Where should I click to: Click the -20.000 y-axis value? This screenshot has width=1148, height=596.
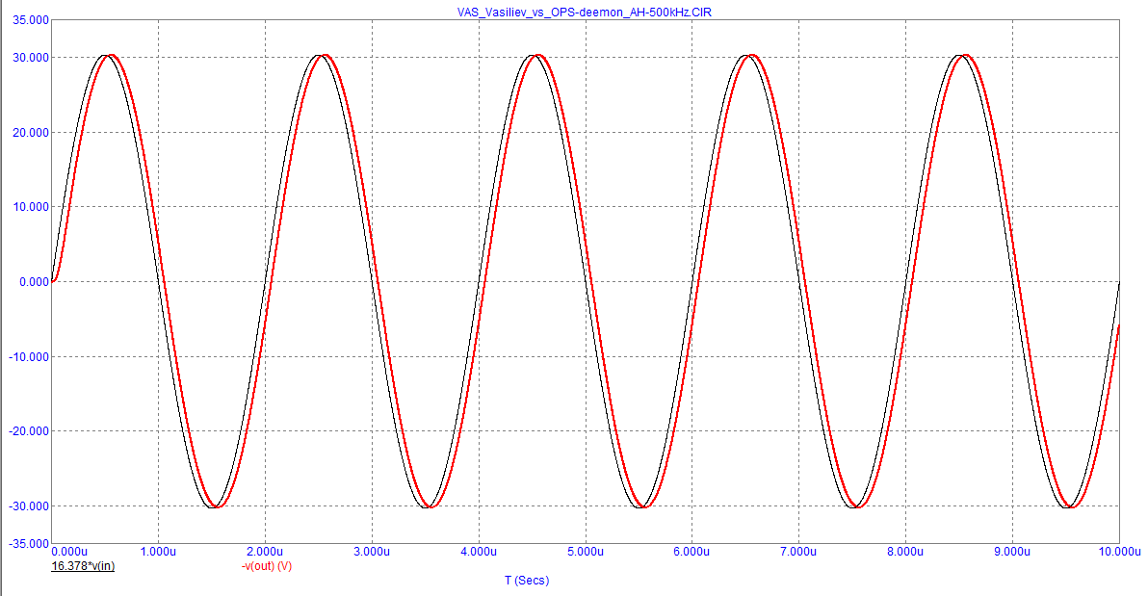pyautogui.click(x=29, y=431)
